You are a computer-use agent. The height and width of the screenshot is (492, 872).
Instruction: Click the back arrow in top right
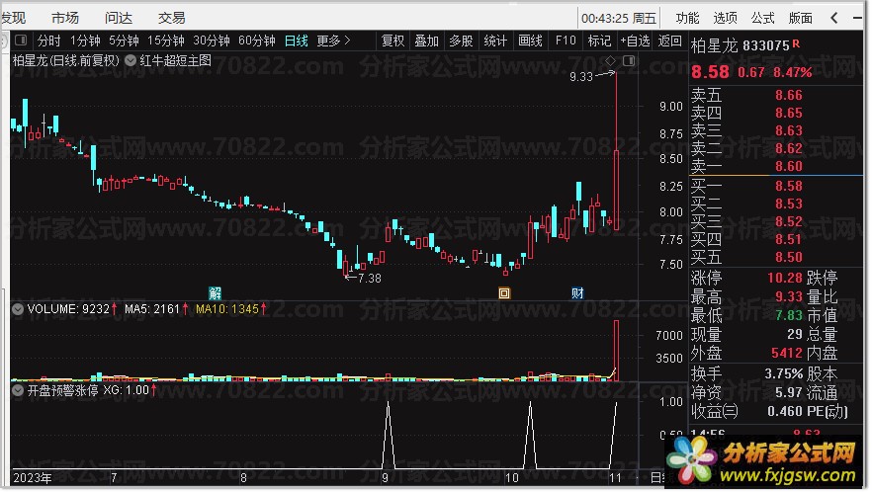coord(834,18)
